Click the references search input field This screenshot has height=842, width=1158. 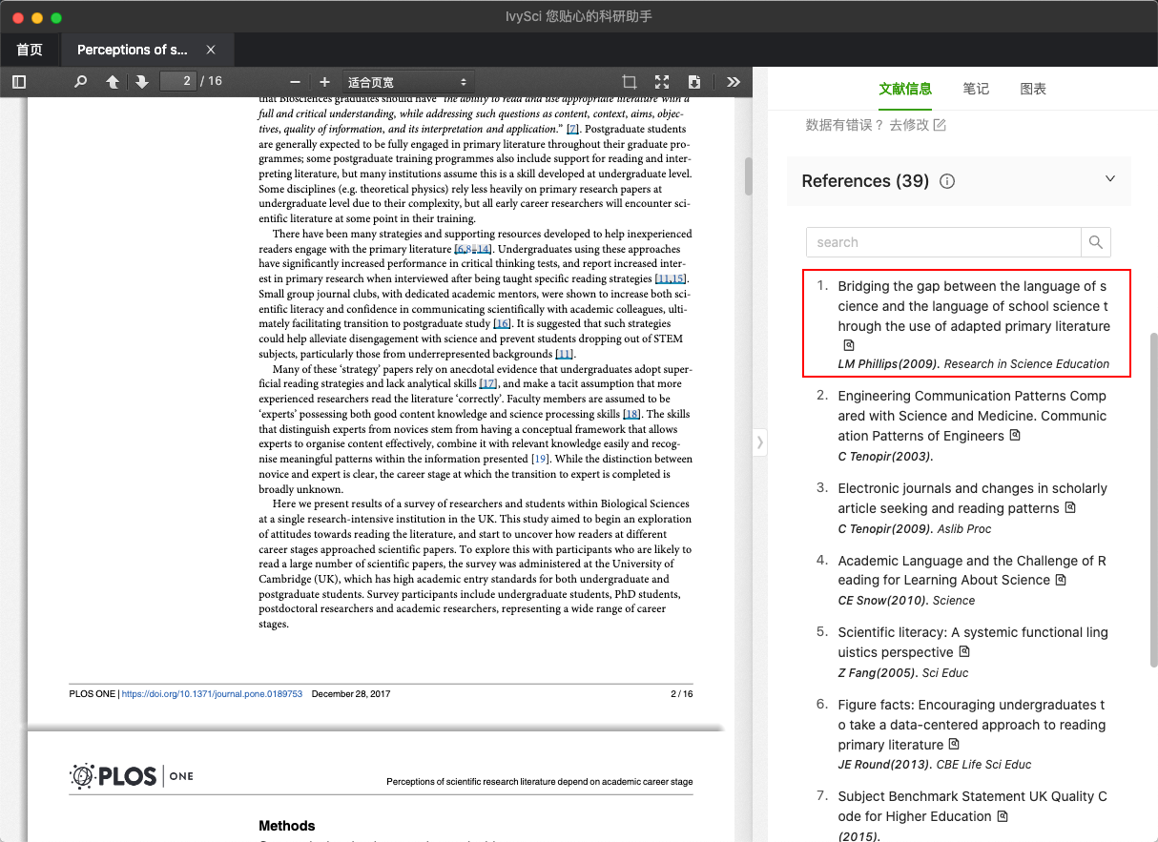(x=943, y=242)
